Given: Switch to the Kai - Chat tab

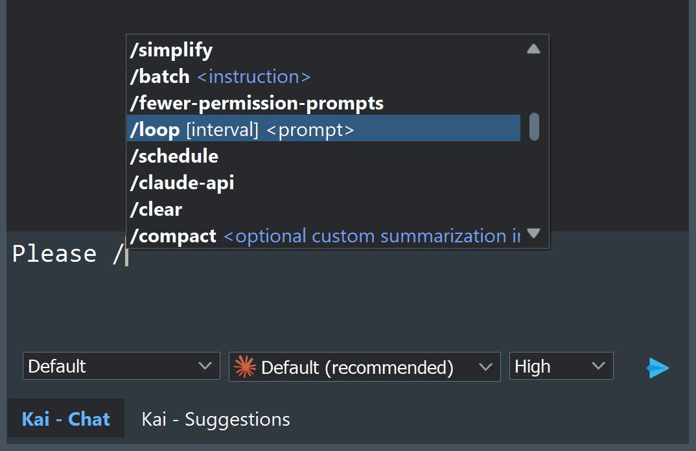Looking at the screenshot, I should [x=65, y=419].
